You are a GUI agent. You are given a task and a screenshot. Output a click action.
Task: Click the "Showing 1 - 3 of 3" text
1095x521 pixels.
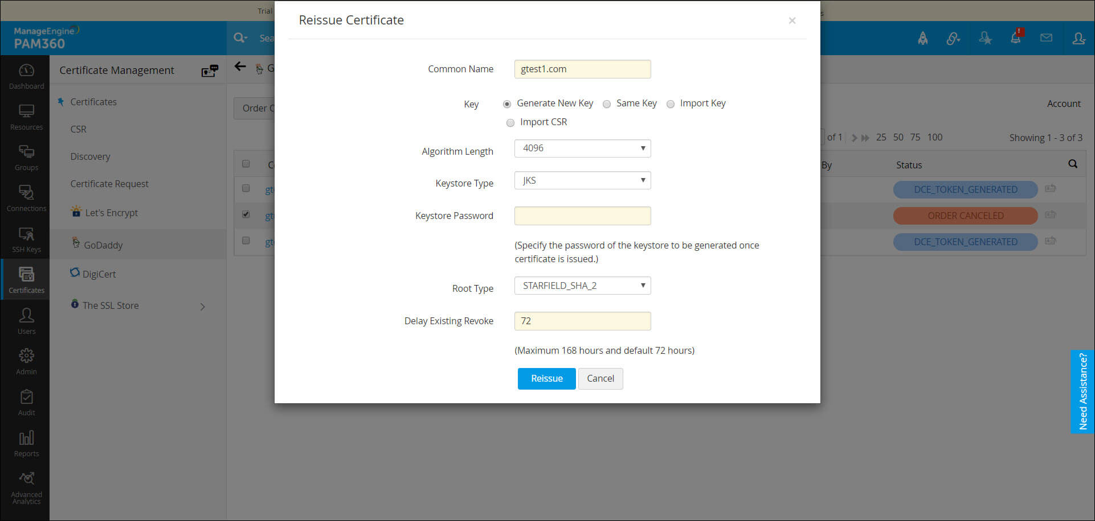click(x=1046, y=138)
